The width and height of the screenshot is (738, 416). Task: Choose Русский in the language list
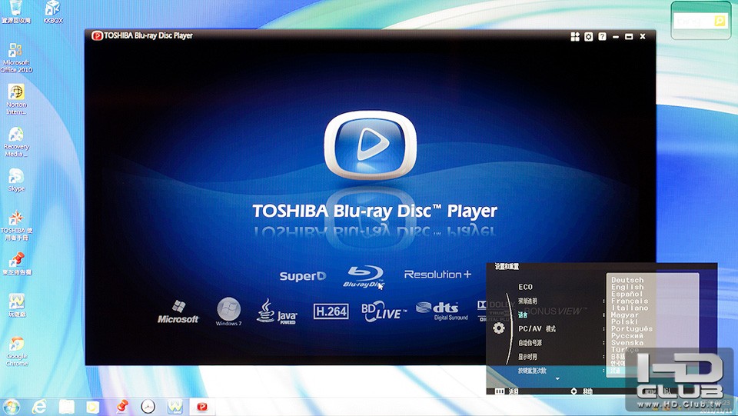[x=627, y=336]
